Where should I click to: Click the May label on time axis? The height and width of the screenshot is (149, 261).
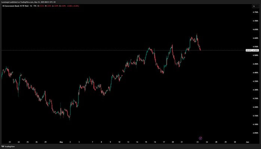pyautogui.click(x=61, y=142)
